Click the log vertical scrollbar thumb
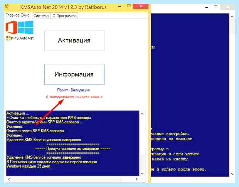 [x=142, y=162]
